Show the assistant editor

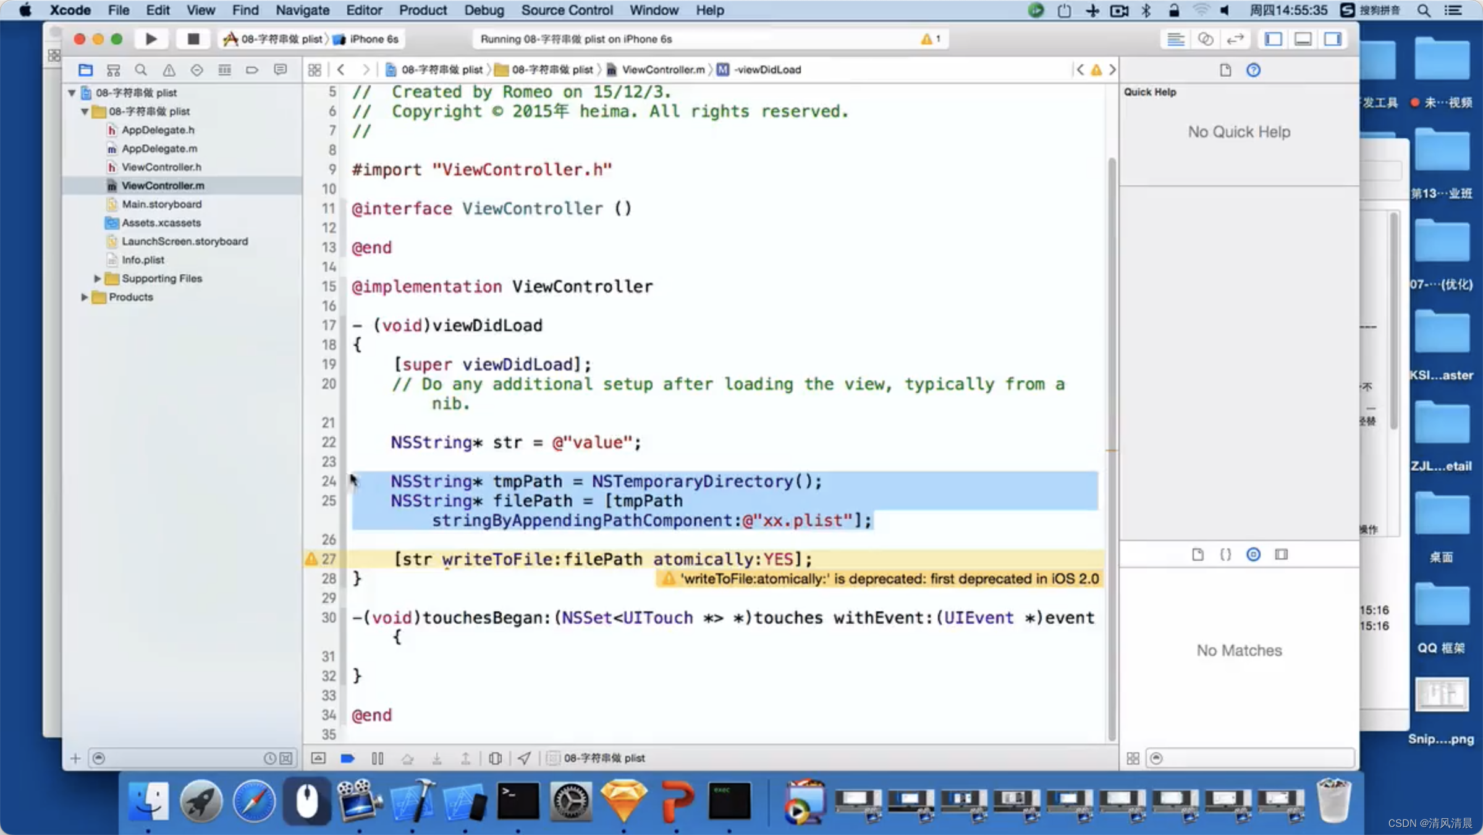1206,39
